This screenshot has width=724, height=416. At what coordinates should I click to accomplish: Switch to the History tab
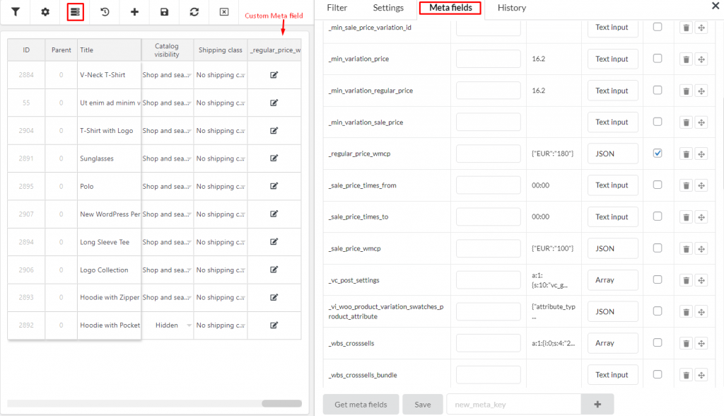[511, 8]
